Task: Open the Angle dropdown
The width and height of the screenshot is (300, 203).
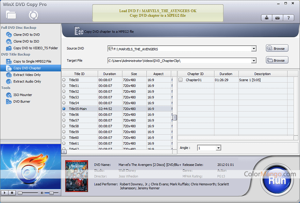Action: pyautogui.click(x=218, y=148)
